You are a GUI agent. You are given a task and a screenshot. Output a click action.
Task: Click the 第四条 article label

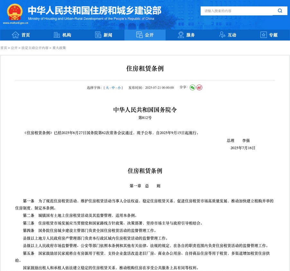point(29,230)
